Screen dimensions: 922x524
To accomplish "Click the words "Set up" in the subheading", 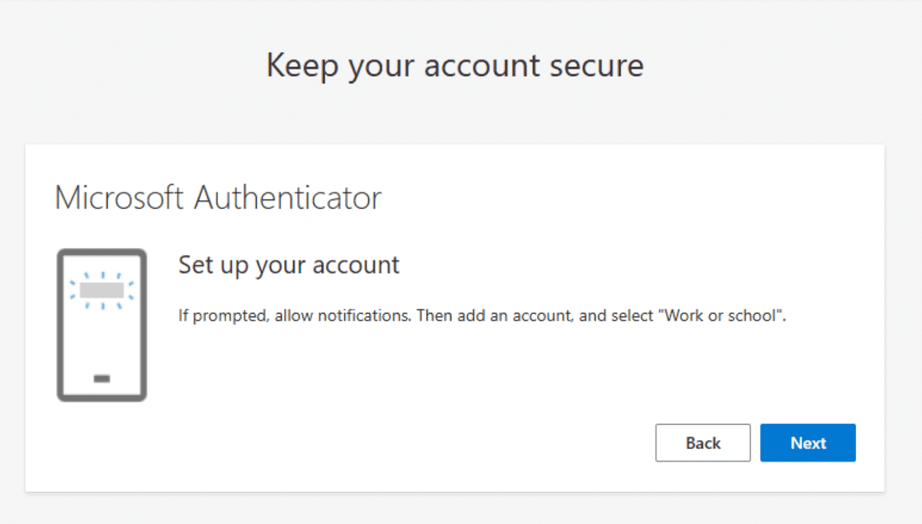I will tap(213, 265).
